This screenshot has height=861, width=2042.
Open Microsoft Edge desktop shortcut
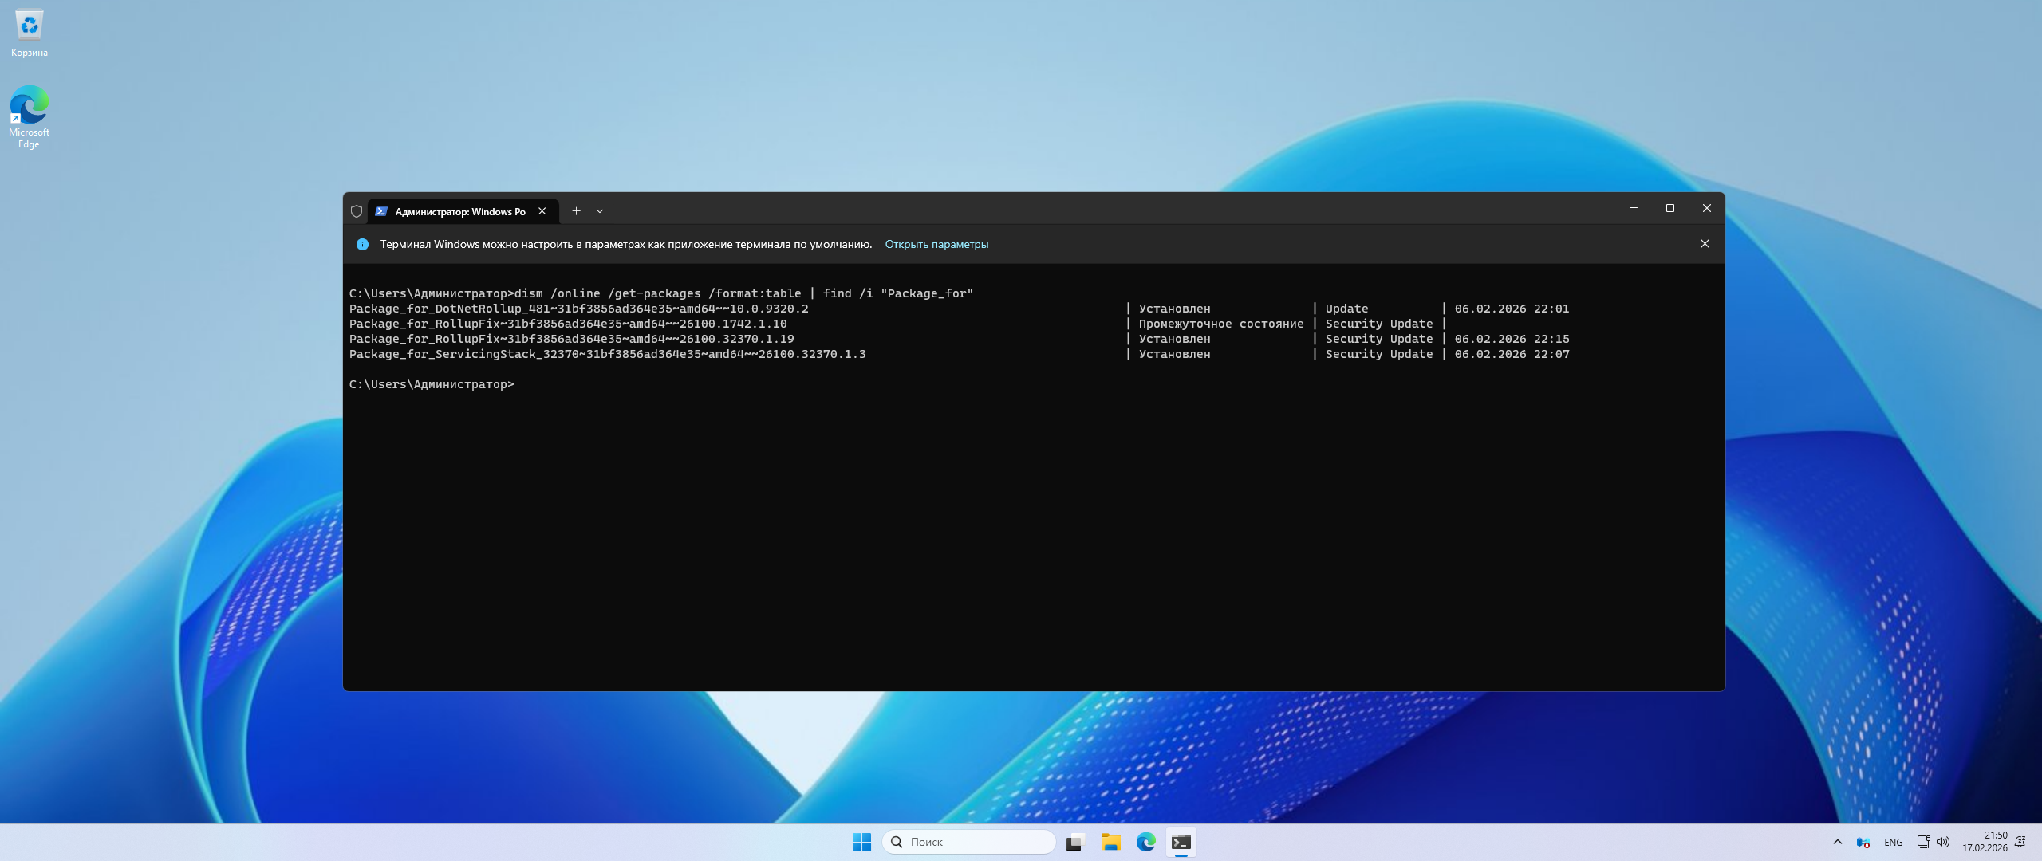tap(30, 116)
